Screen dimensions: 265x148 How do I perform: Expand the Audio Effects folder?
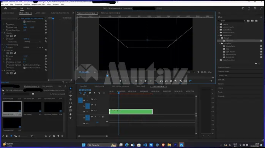click(x=218, y=30)
